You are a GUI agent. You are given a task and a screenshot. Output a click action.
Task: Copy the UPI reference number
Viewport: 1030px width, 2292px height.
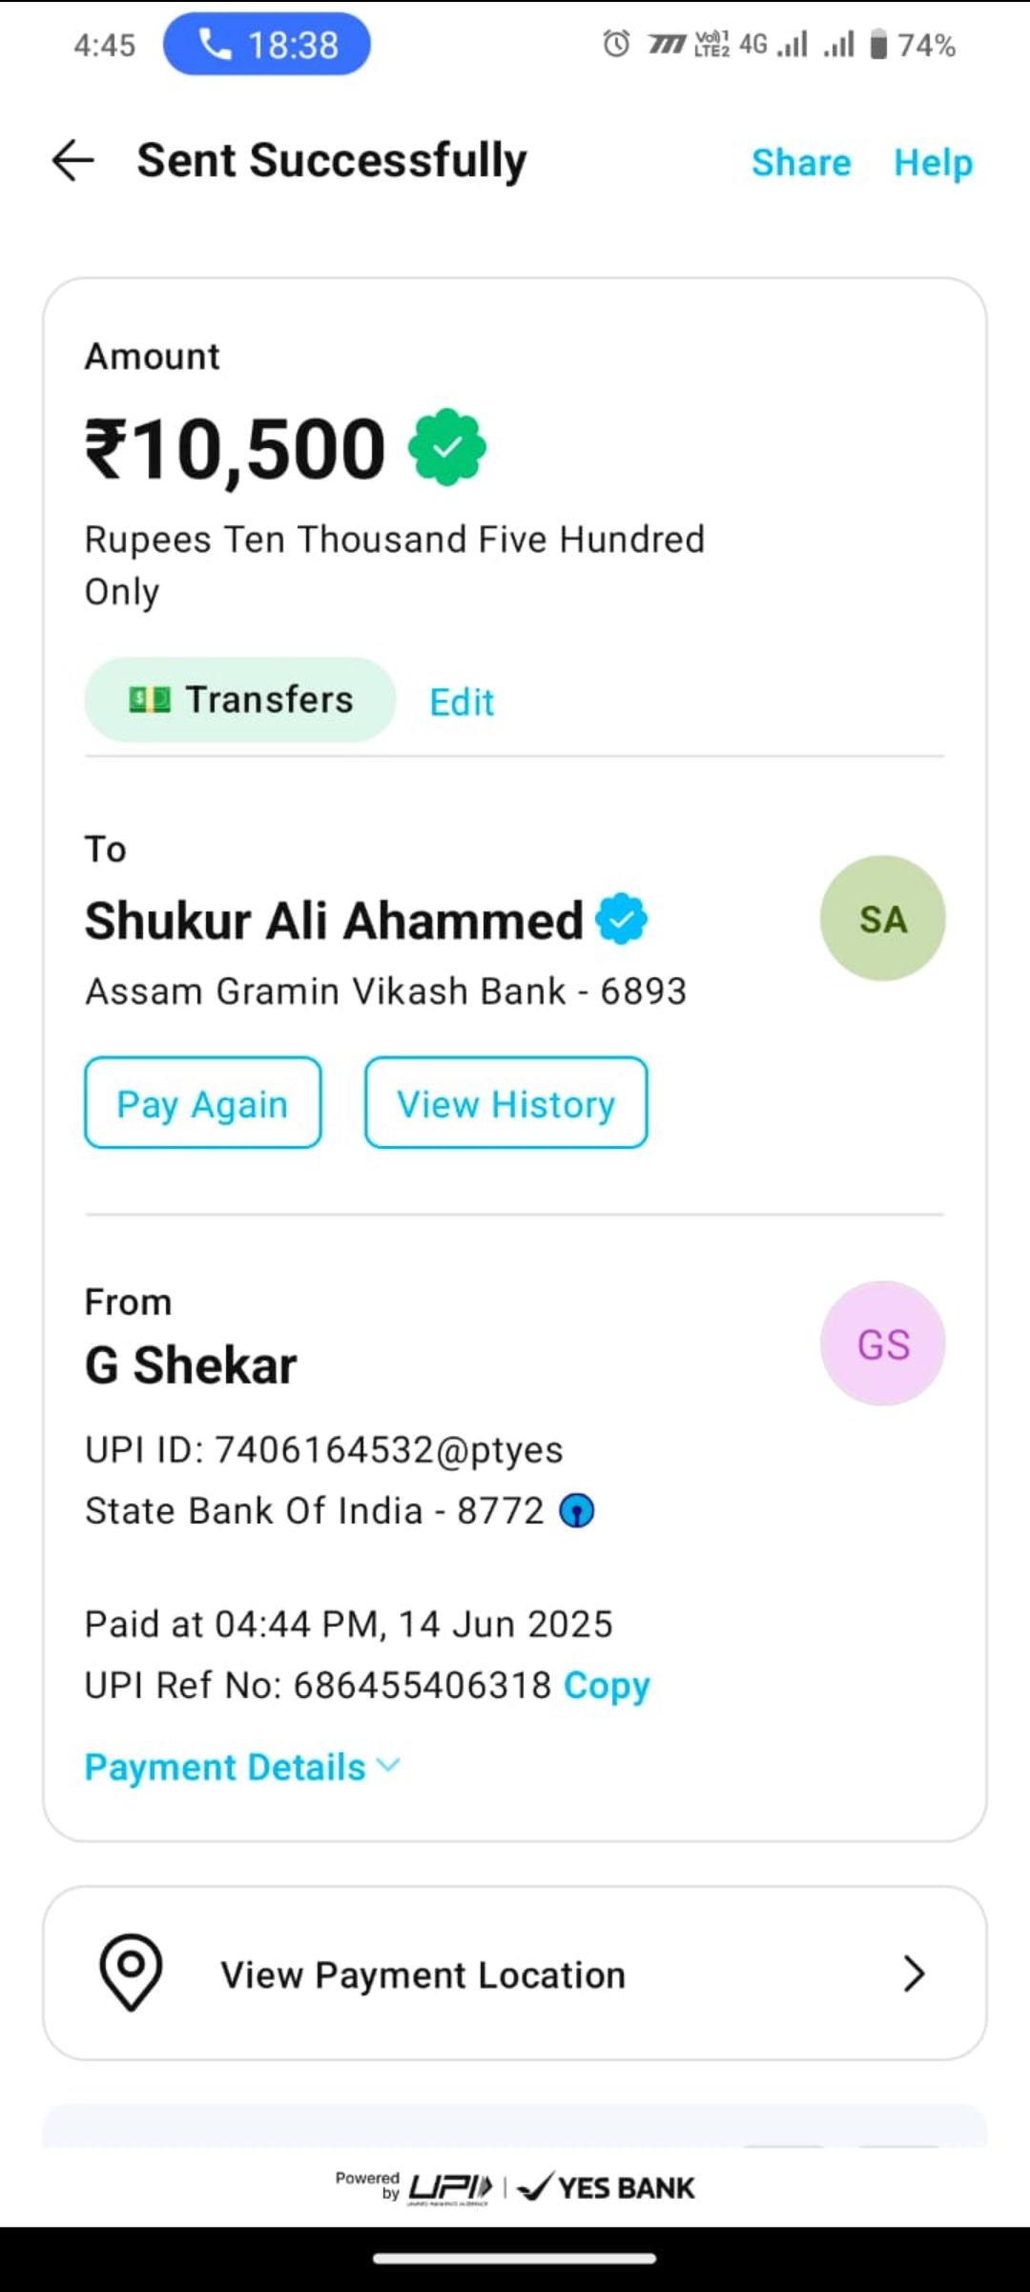click(x=607, y=1685)
